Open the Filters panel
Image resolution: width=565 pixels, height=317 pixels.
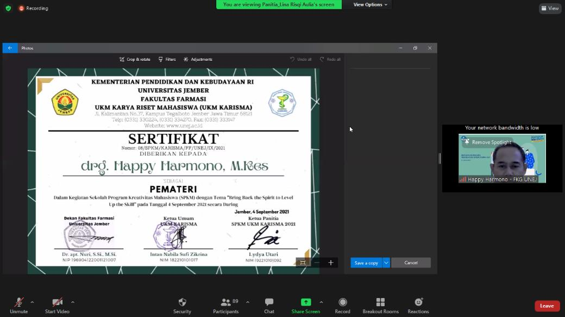[x=166, y=59]
